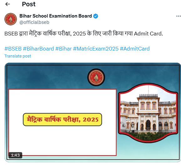Open the Bihar School Examination Board name link
This screenshot has height=165, width=181.
point(56,16)
